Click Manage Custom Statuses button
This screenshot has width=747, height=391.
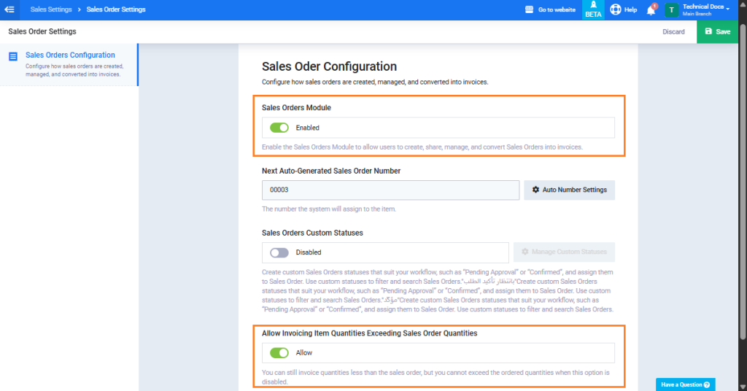564,252
